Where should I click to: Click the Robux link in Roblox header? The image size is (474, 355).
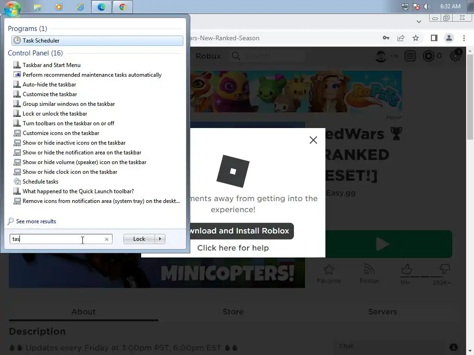(208, 56)
